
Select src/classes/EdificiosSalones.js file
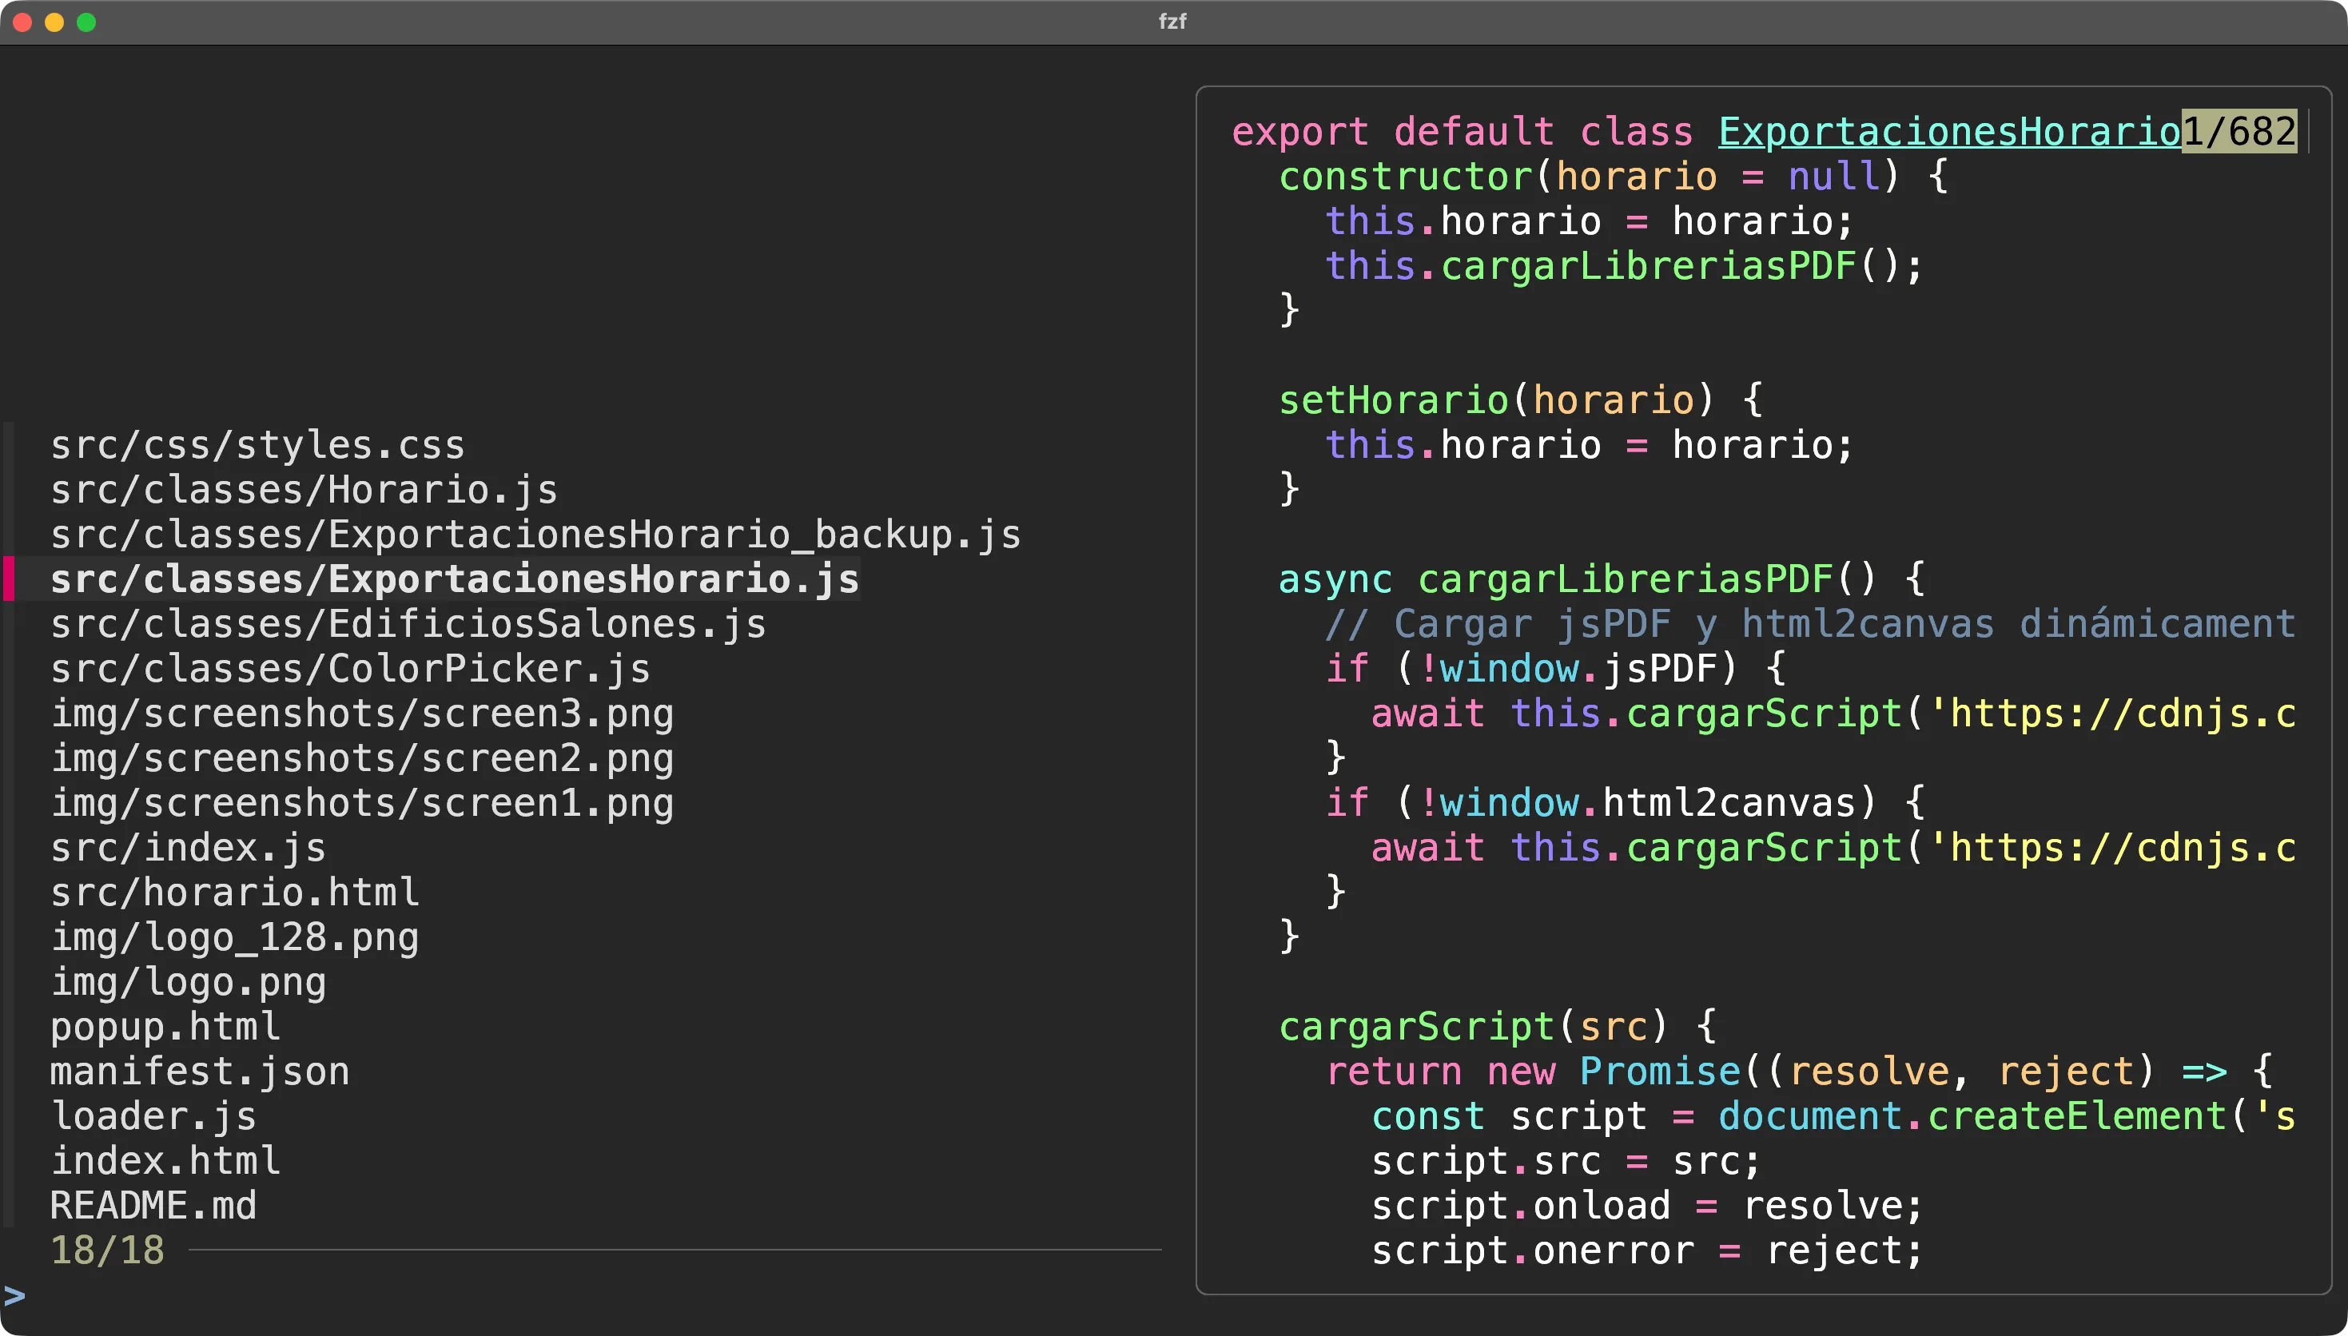408,625
